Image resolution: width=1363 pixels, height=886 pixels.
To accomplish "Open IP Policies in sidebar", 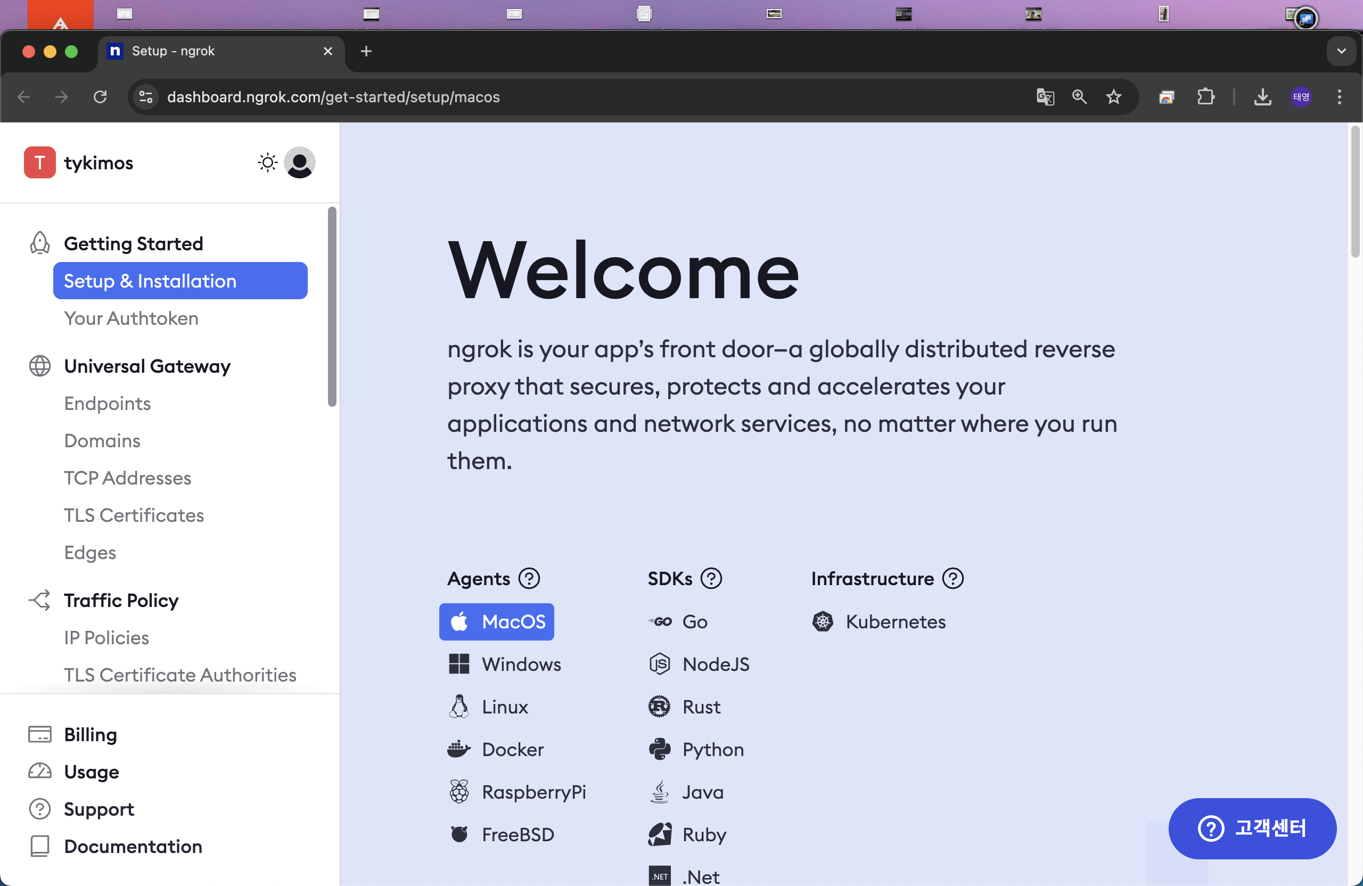I will coord(106,637).
